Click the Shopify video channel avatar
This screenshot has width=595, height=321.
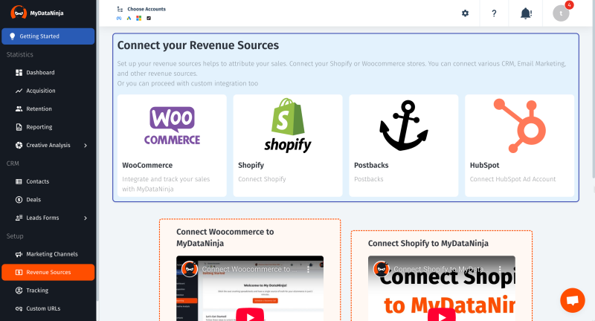[382, 269]
